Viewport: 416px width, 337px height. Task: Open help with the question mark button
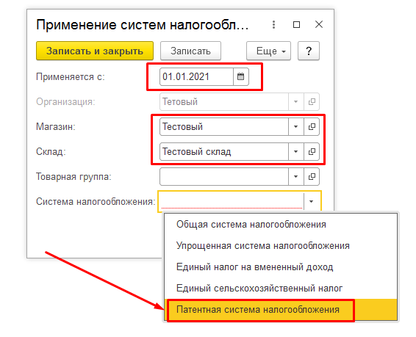coord(309,51)
